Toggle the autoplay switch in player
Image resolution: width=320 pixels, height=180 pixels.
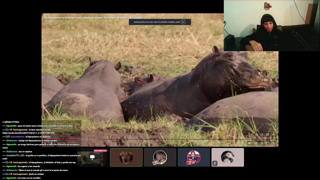point(249,143)
